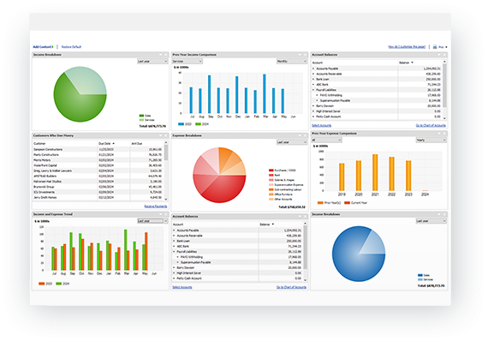Click the Due Date column sort arrow
The image size is (488, 341).
(114, 144)
